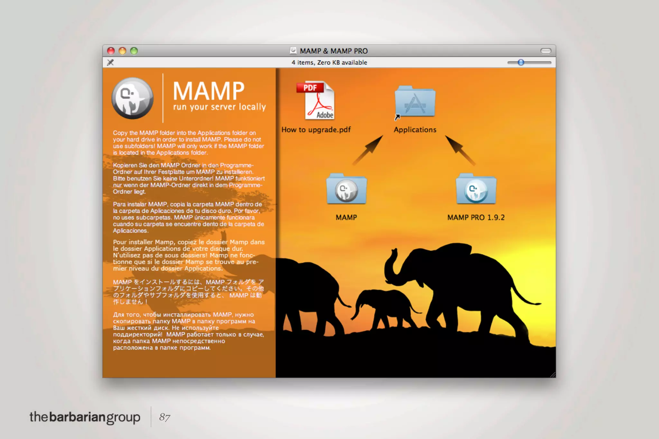Click the 'How to upgrade.pdf' file label
Viewport: 659px width, 439px height.
(316, 130)
